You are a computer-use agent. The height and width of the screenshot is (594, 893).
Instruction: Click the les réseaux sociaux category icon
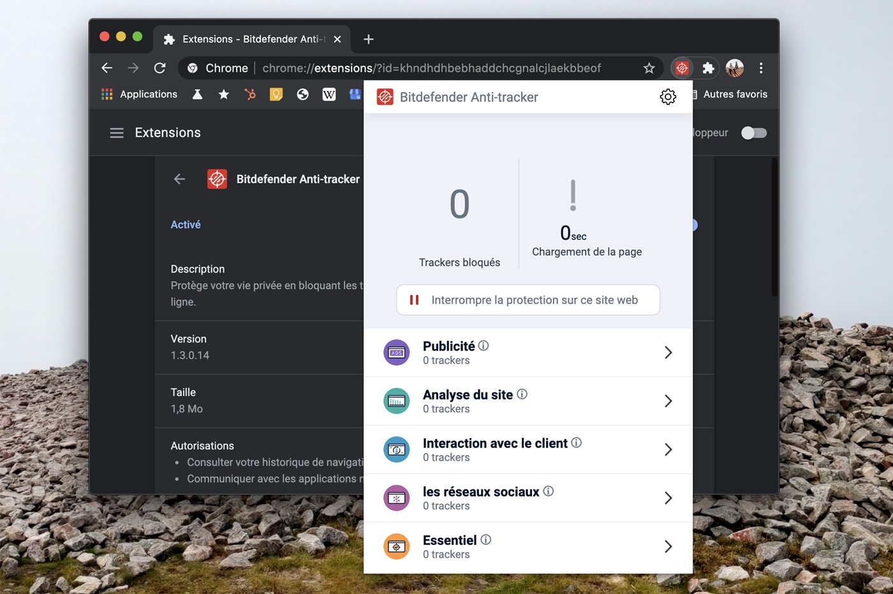[397, 498]
